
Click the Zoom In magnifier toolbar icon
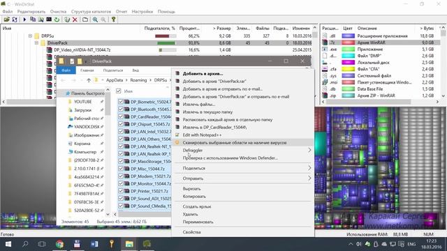click(x=95, y=20)
